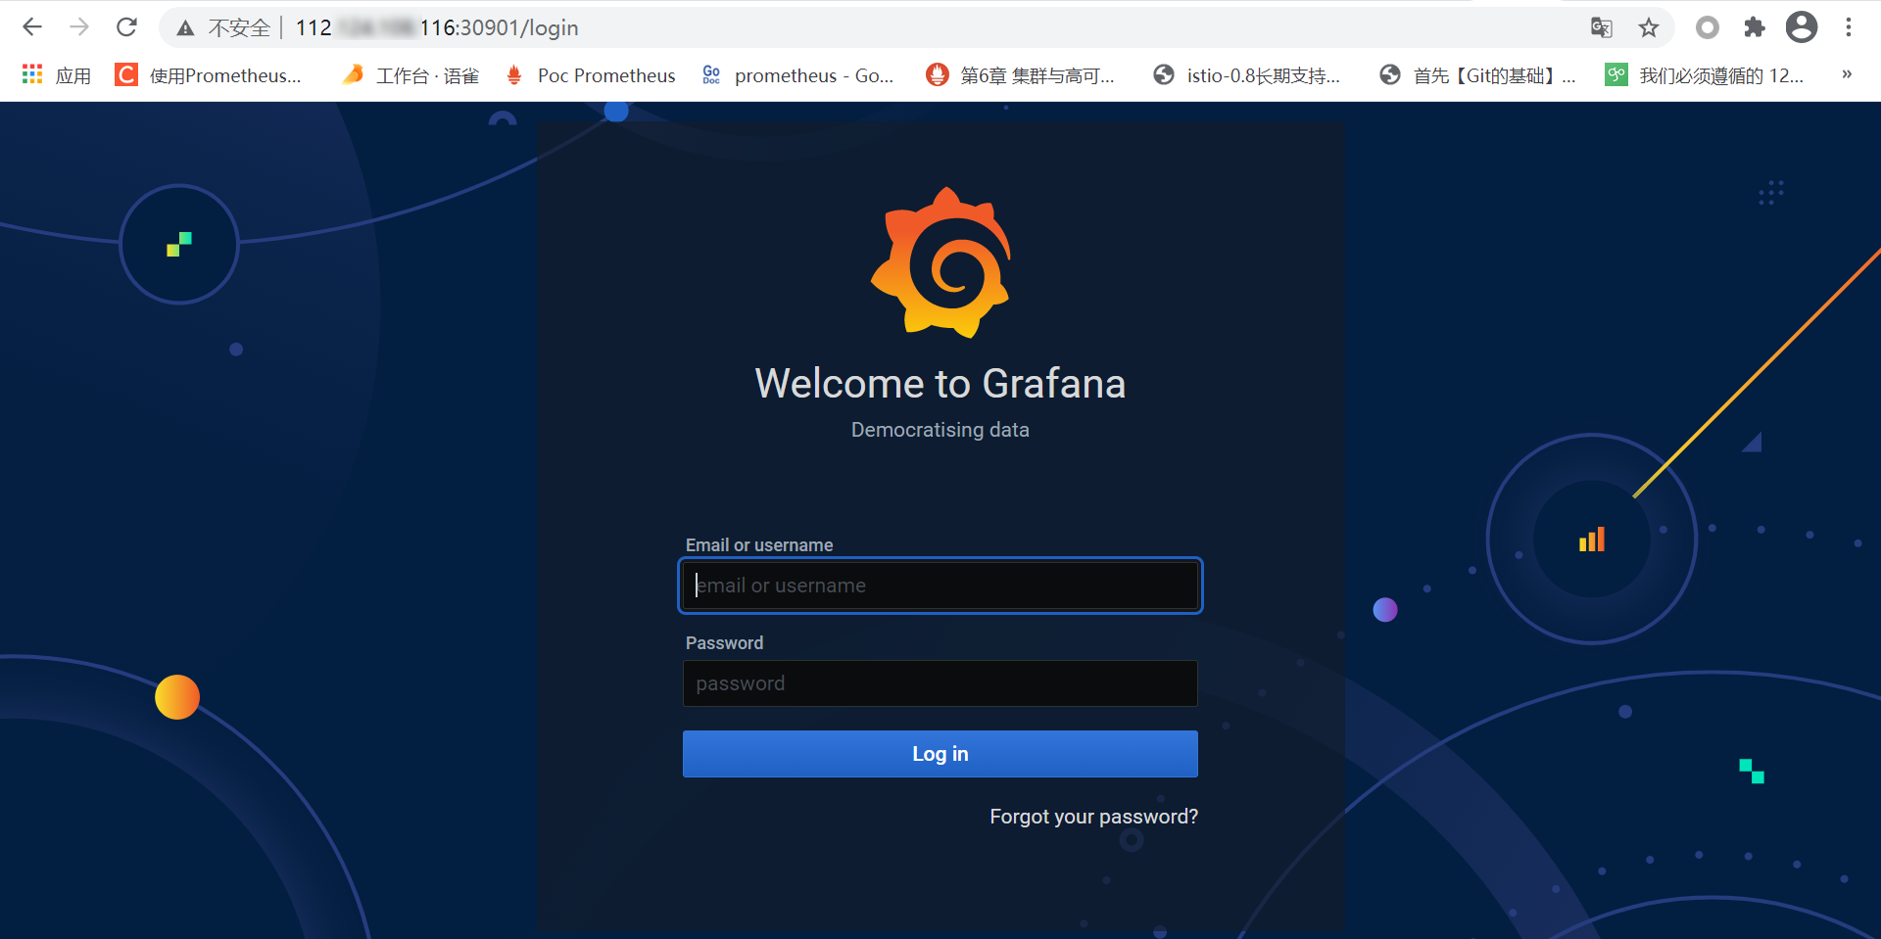Open the browser extensions puzzle icon
Screen dimensions: 1881x939
point(1755,27)
